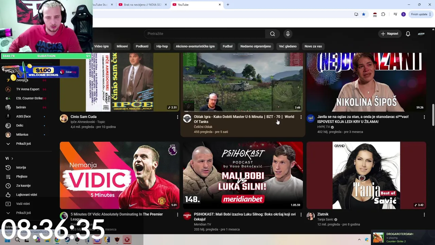Open the Vi section chevron
The image size is (435, 245).
pos(12,159)
